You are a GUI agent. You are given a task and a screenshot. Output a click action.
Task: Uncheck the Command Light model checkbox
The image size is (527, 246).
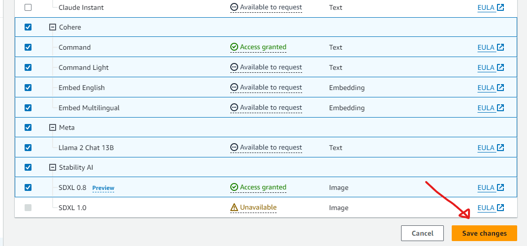28,67
